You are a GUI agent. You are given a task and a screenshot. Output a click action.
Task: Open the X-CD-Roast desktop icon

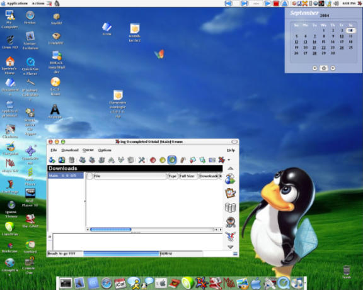pos(55,86)
